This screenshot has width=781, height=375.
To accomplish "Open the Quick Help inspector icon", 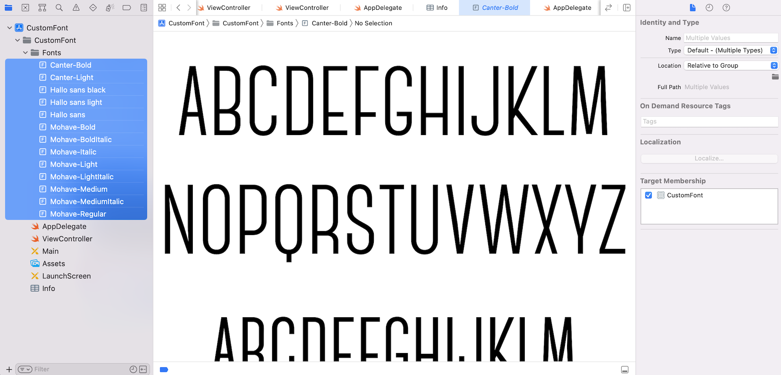I will click(x=726, y=8).
